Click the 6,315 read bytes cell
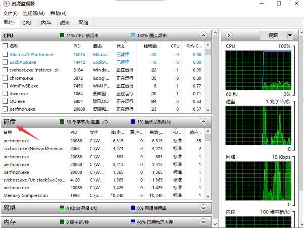 [x=118, y=141]
